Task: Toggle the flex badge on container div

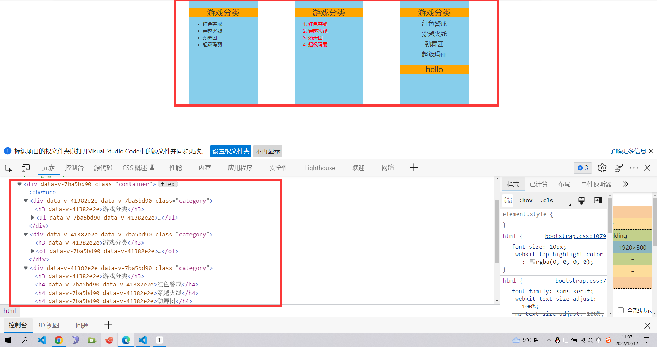Action: 168,184
